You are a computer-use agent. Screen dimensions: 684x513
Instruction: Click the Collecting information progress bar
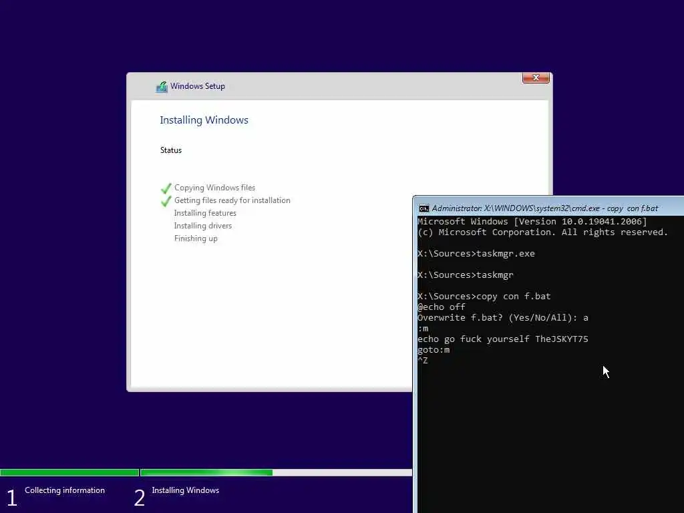[x=69, y=472]
